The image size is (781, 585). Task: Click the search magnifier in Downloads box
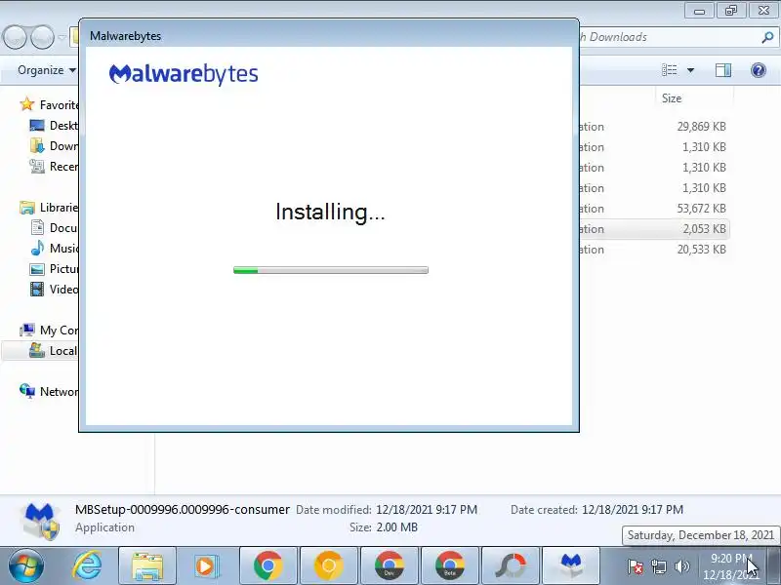767,37
